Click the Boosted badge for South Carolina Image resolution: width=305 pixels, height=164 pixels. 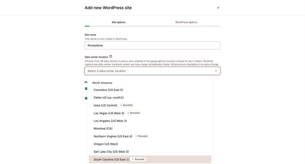click(138, 159)
